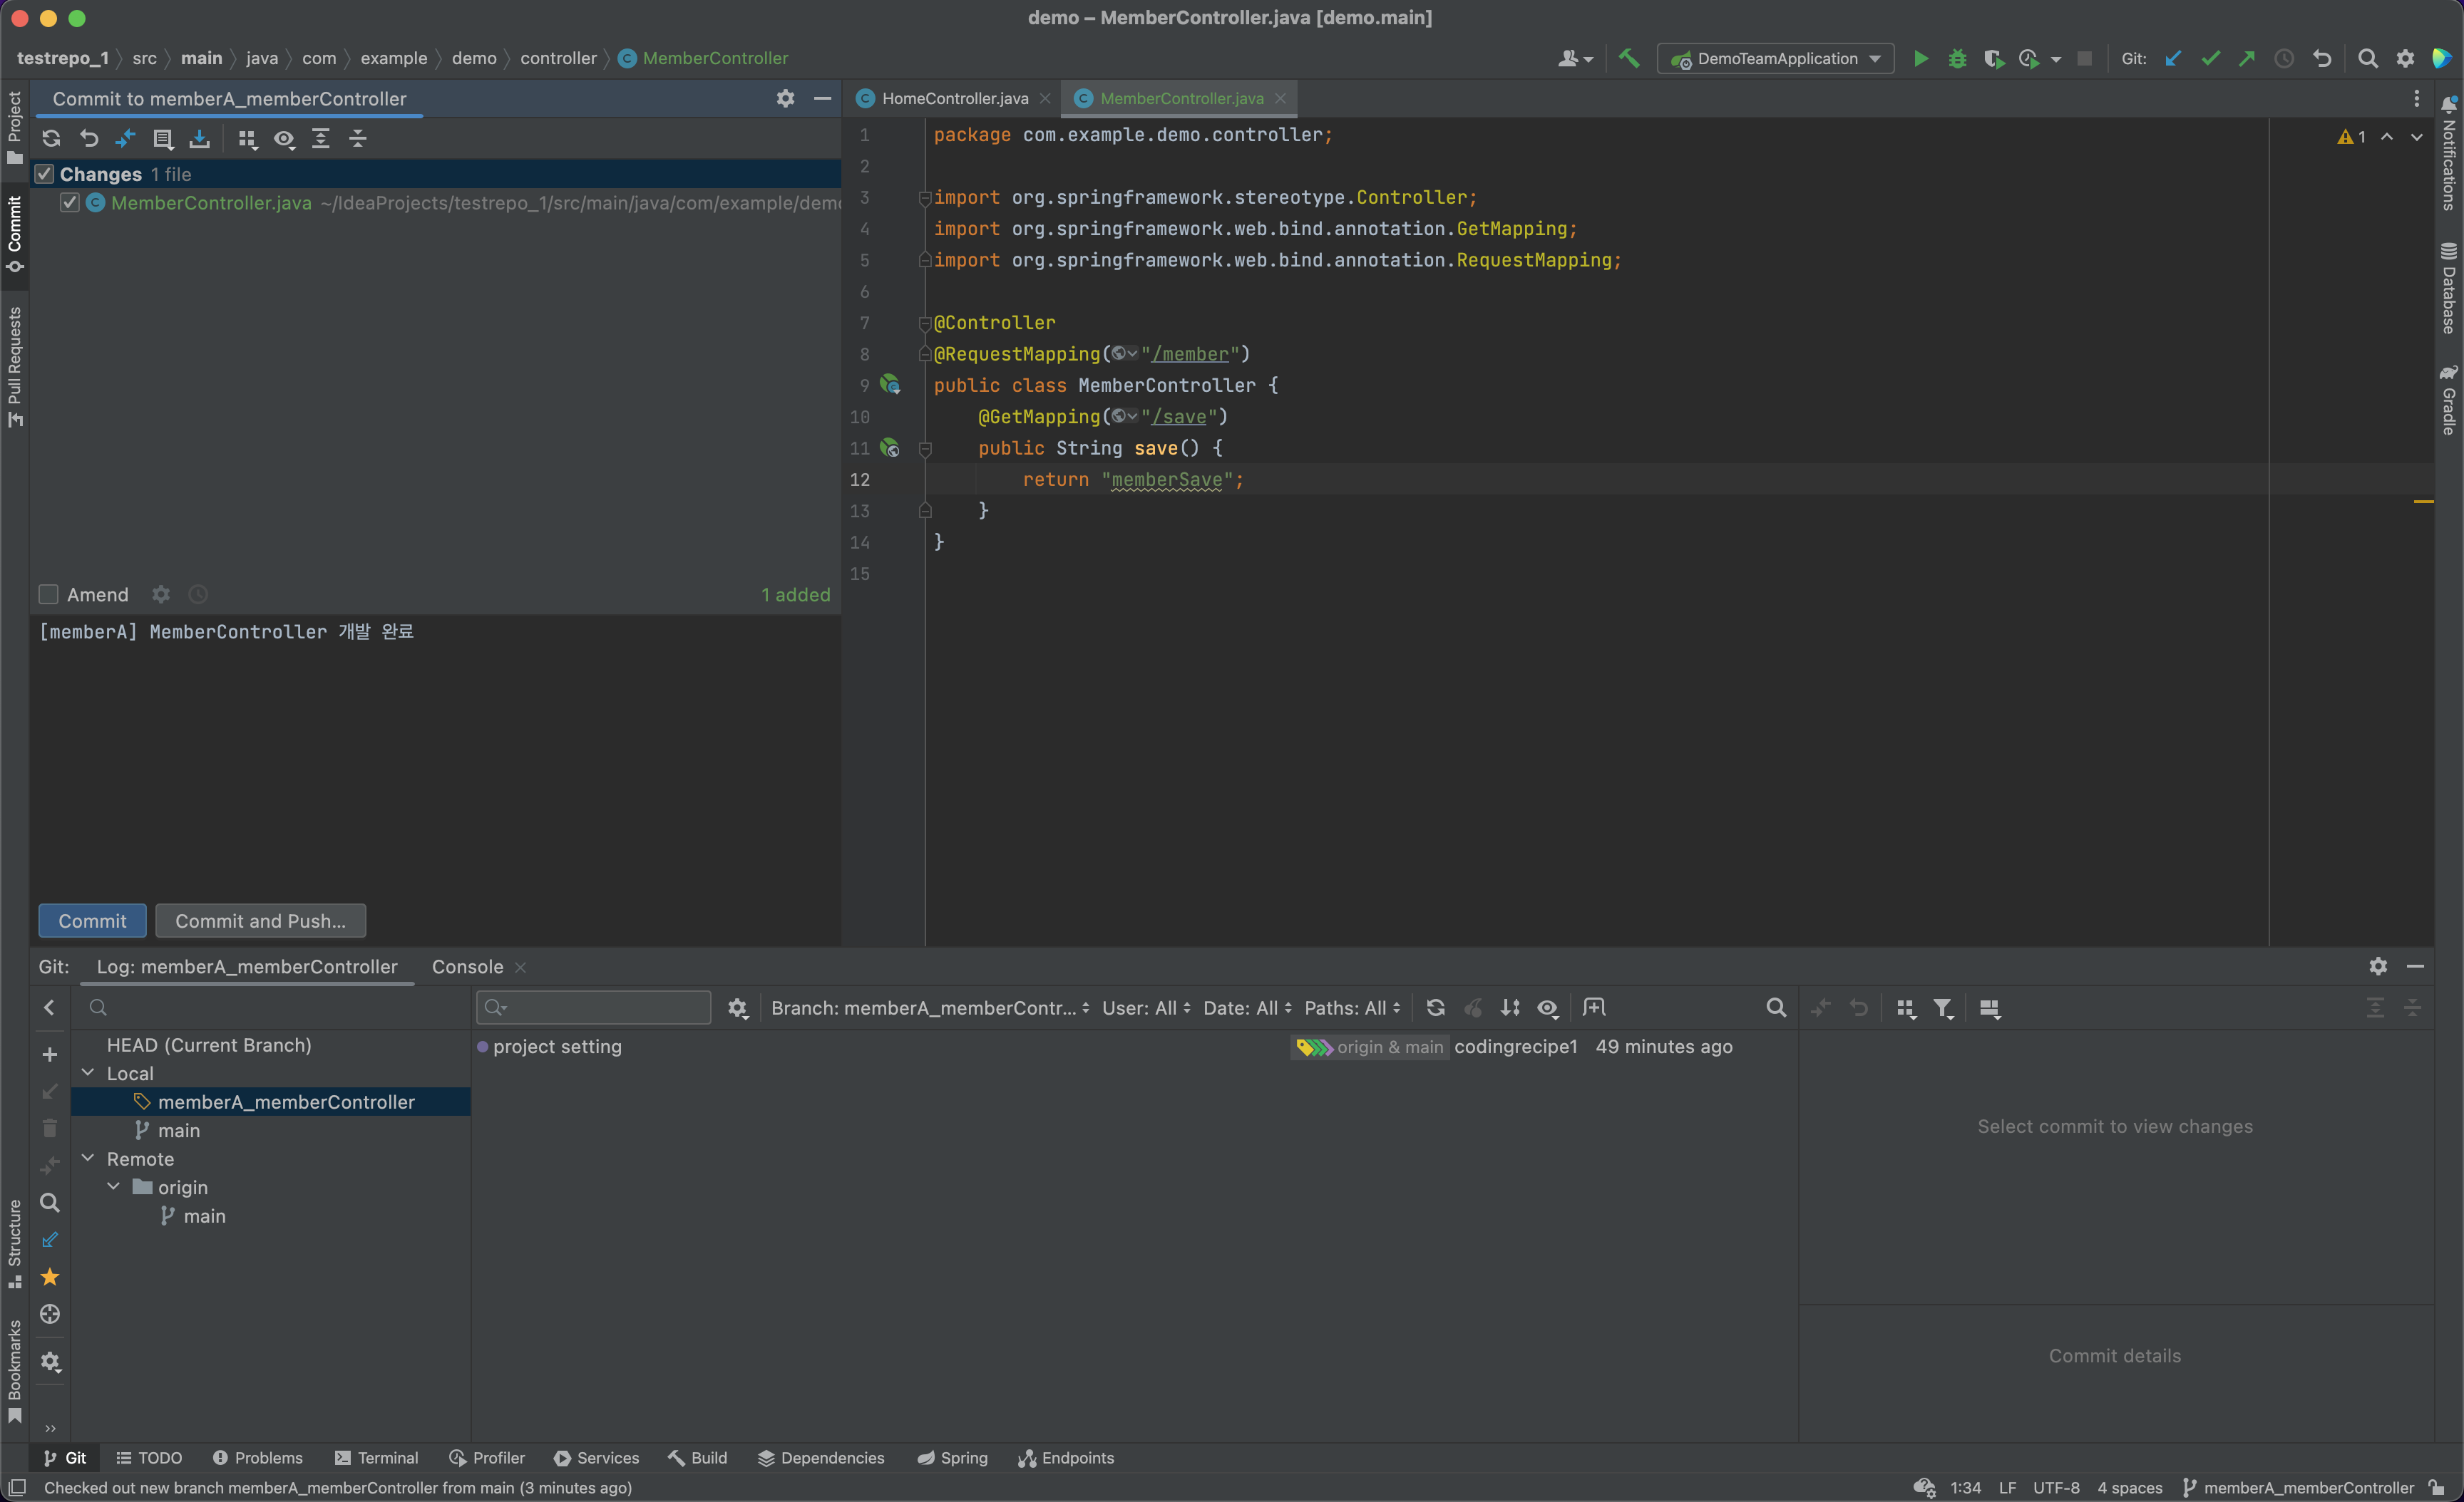Viewport: 2464px width, 1502px height.
Task: Click the Build project hammer icon
Action: tap(1629, 59)
